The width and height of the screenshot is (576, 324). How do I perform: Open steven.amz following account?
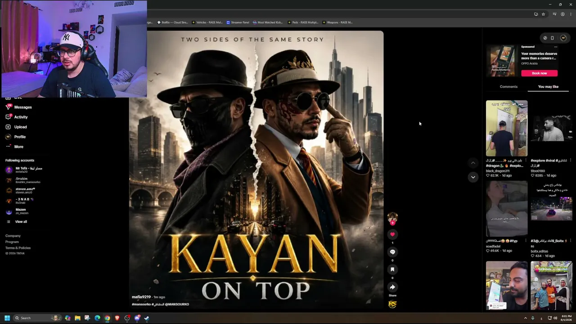[x=20, y=190]
